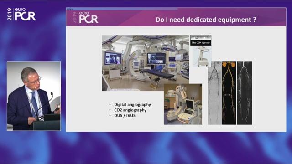Click the slide title 'Do I need dedicated equipment ?'
The height and width of the screenshot is (164, 292).
coord(206,20)
